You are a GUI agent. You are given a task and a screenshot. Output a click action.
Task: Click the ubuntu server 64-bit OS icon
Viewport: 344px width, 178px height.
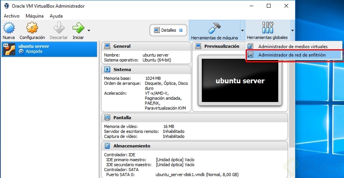[x=10, y=49]
